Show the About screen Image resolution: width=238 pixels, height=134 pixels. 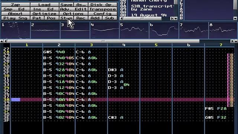click(x=16, y=13)
